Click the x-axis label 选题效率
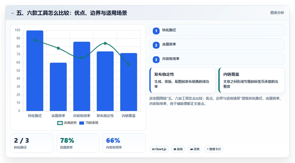The height and width of the screenshot is (163, 295). (x=58, y=116)
